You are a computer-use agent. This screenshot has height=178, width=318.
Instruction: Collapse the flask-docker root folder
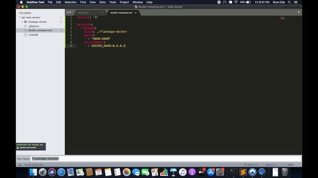[20, 17]
